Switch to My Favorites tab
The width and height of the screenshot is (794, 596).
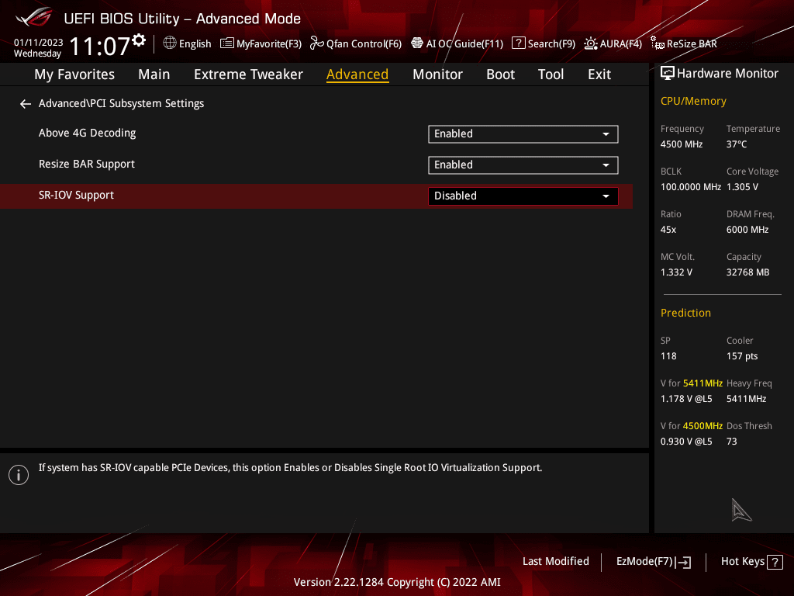click(x=74, y=74)
